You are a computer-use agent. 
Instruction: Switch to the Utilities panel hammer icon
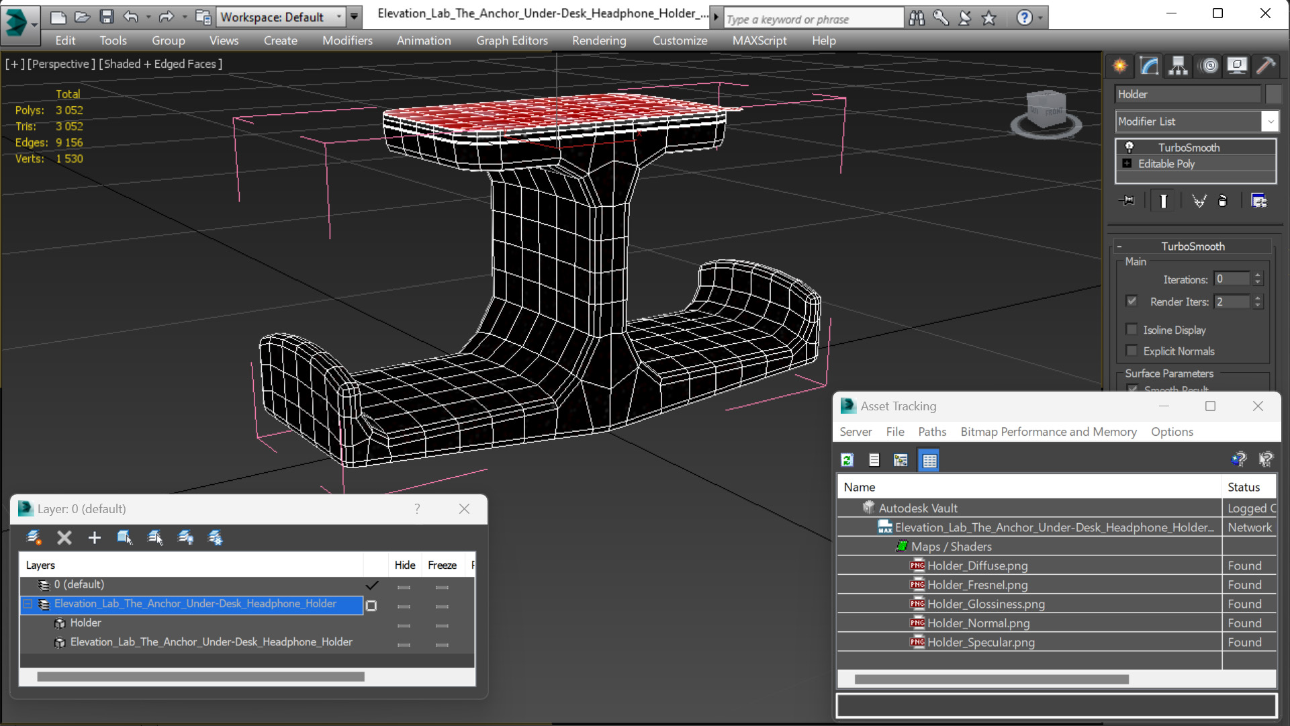pos(1266,66)
